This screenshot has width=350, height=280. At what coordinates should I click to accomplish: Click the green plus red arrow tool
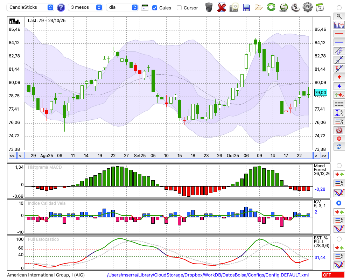(339, 95)
